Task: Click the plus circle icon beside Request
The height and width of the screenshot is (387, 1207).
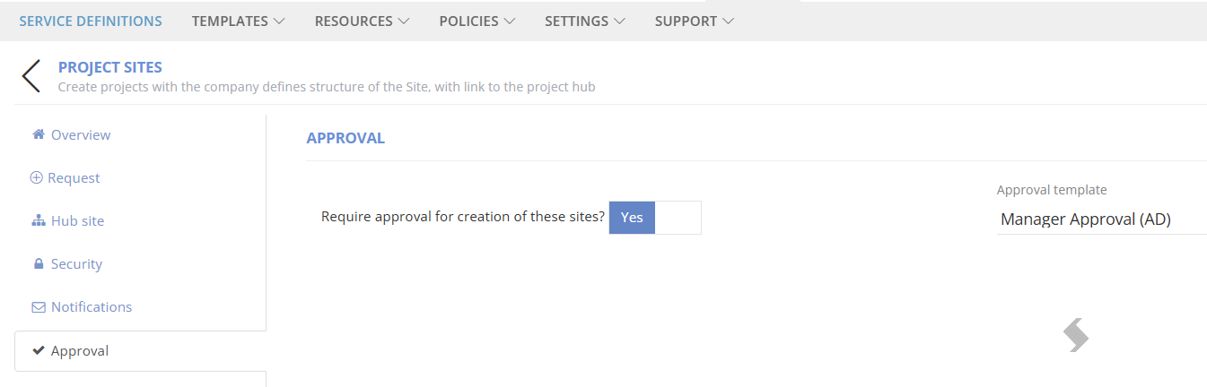Action: click(37, 177)
